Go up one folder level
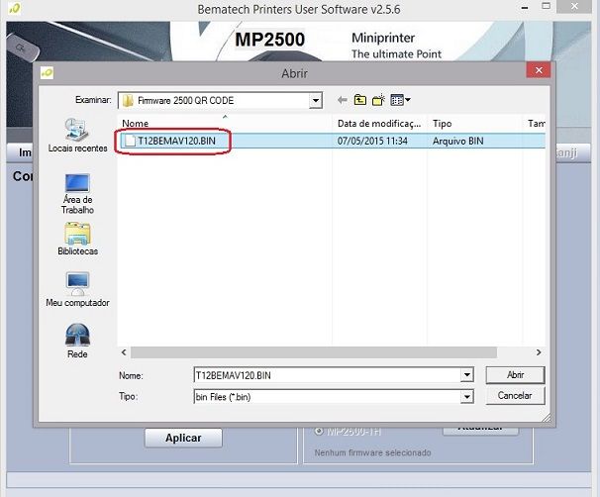 pyautogui.click(x=360, y=100)
